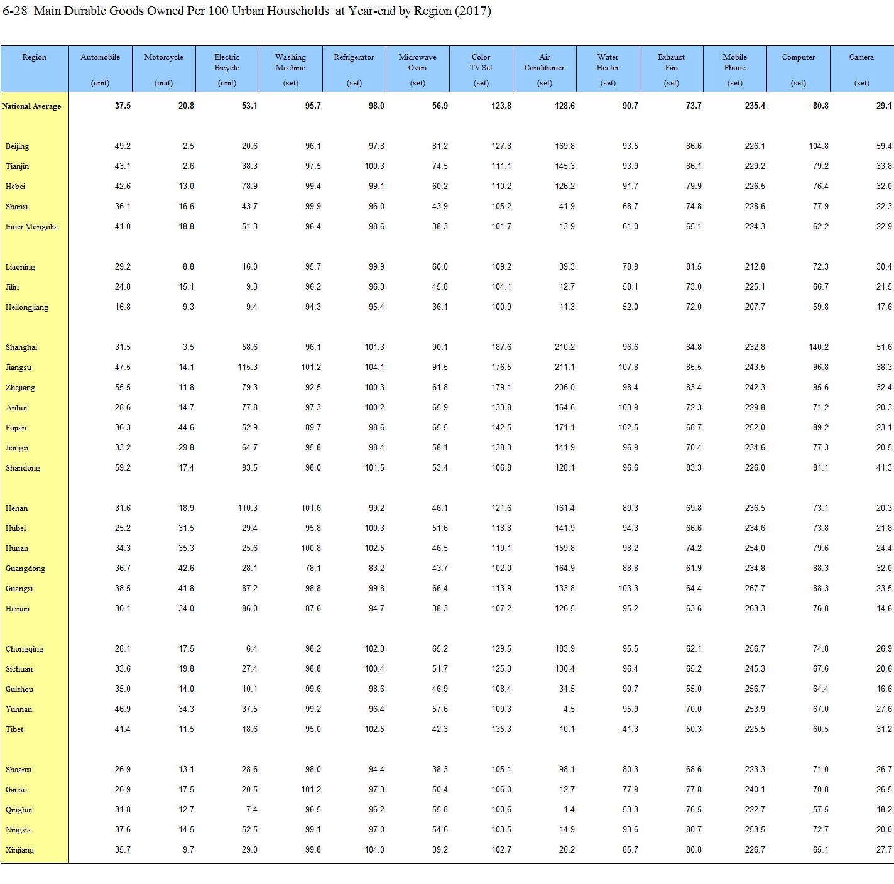This screenshot has height=884, width=894.
Task: Click the National Average row label
Action: coord(31,106)
